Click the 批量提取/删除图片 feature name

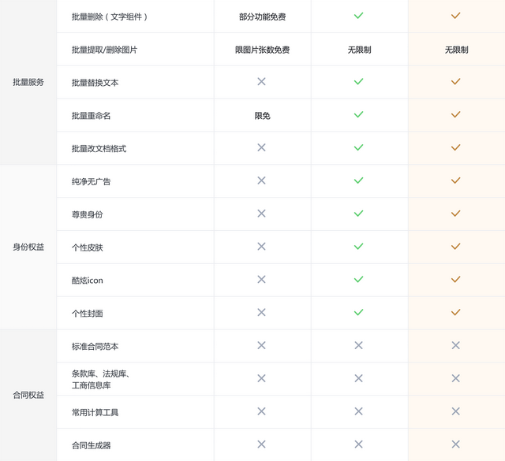(x=104, y=50)
